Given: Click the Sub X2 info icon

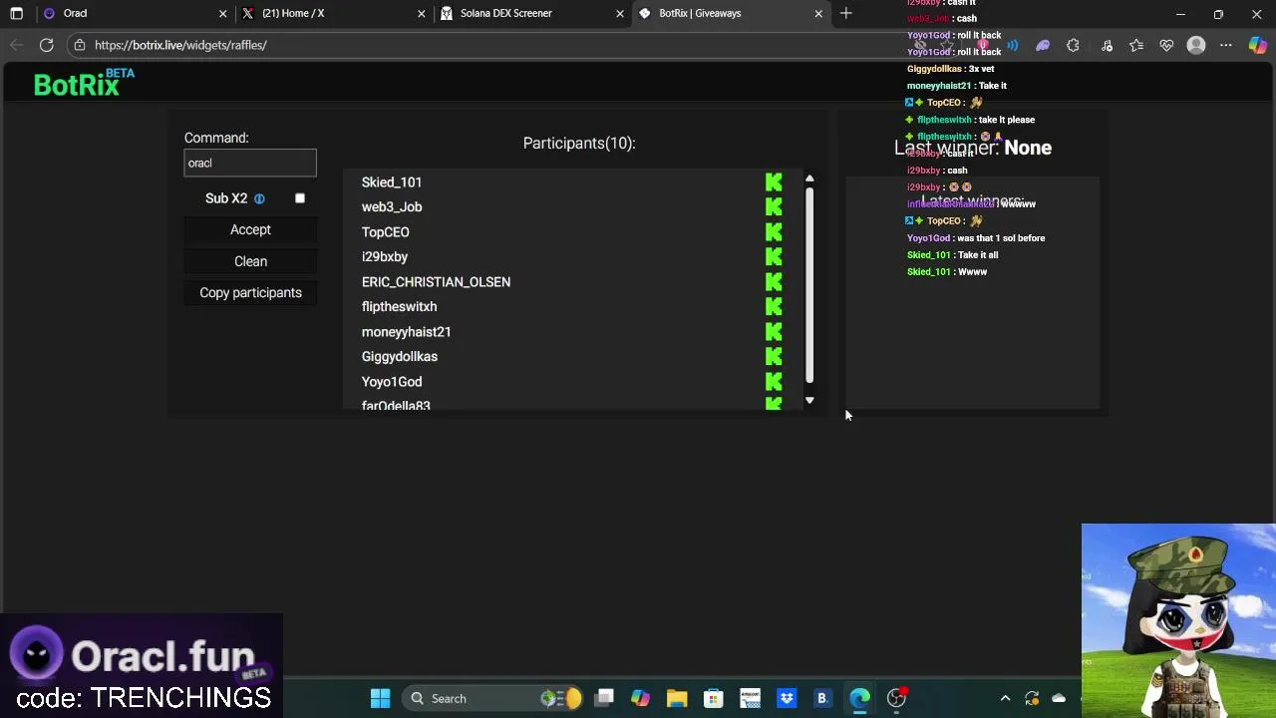Looking at the screenshot, I should [259, 198].
